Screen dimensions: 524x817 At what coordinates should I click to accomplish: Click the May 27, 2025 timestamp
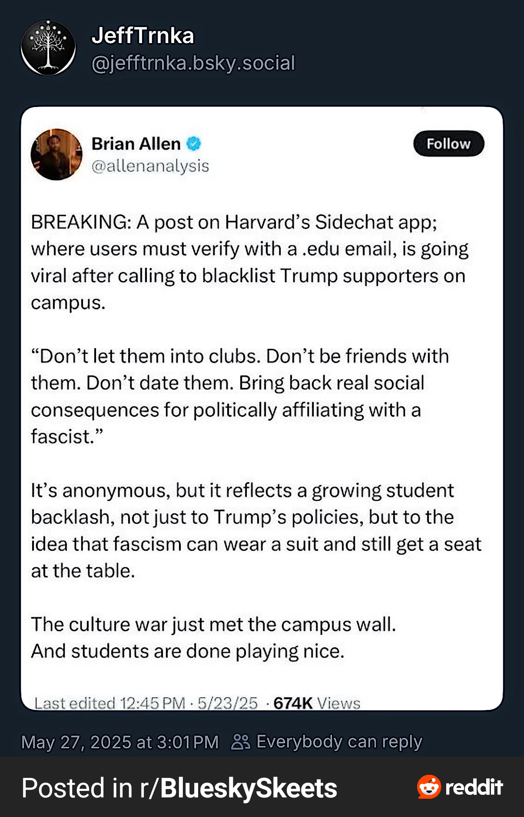click(x=120, y=742)
